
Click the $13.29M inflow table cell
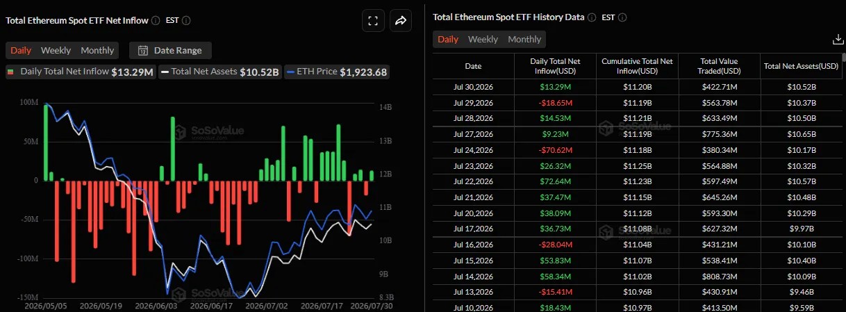pos(554,87)
